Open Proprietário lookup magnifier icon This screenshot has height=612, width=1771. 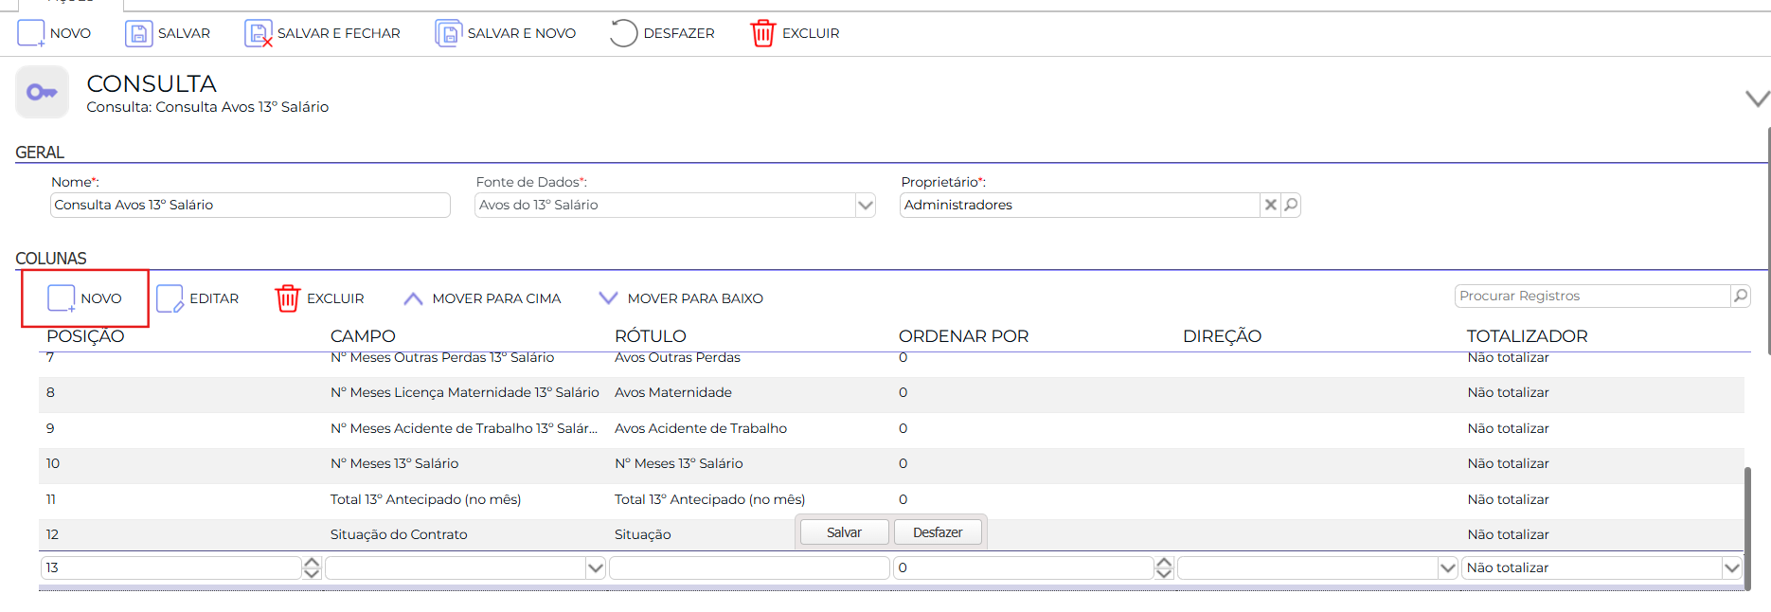(x=1290, y=205)
